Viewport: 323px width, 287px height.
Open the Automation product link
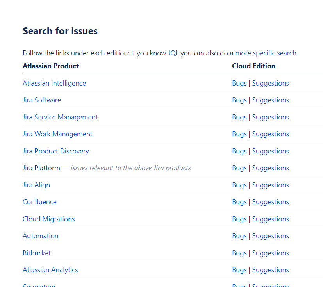[x=41, y=236]
